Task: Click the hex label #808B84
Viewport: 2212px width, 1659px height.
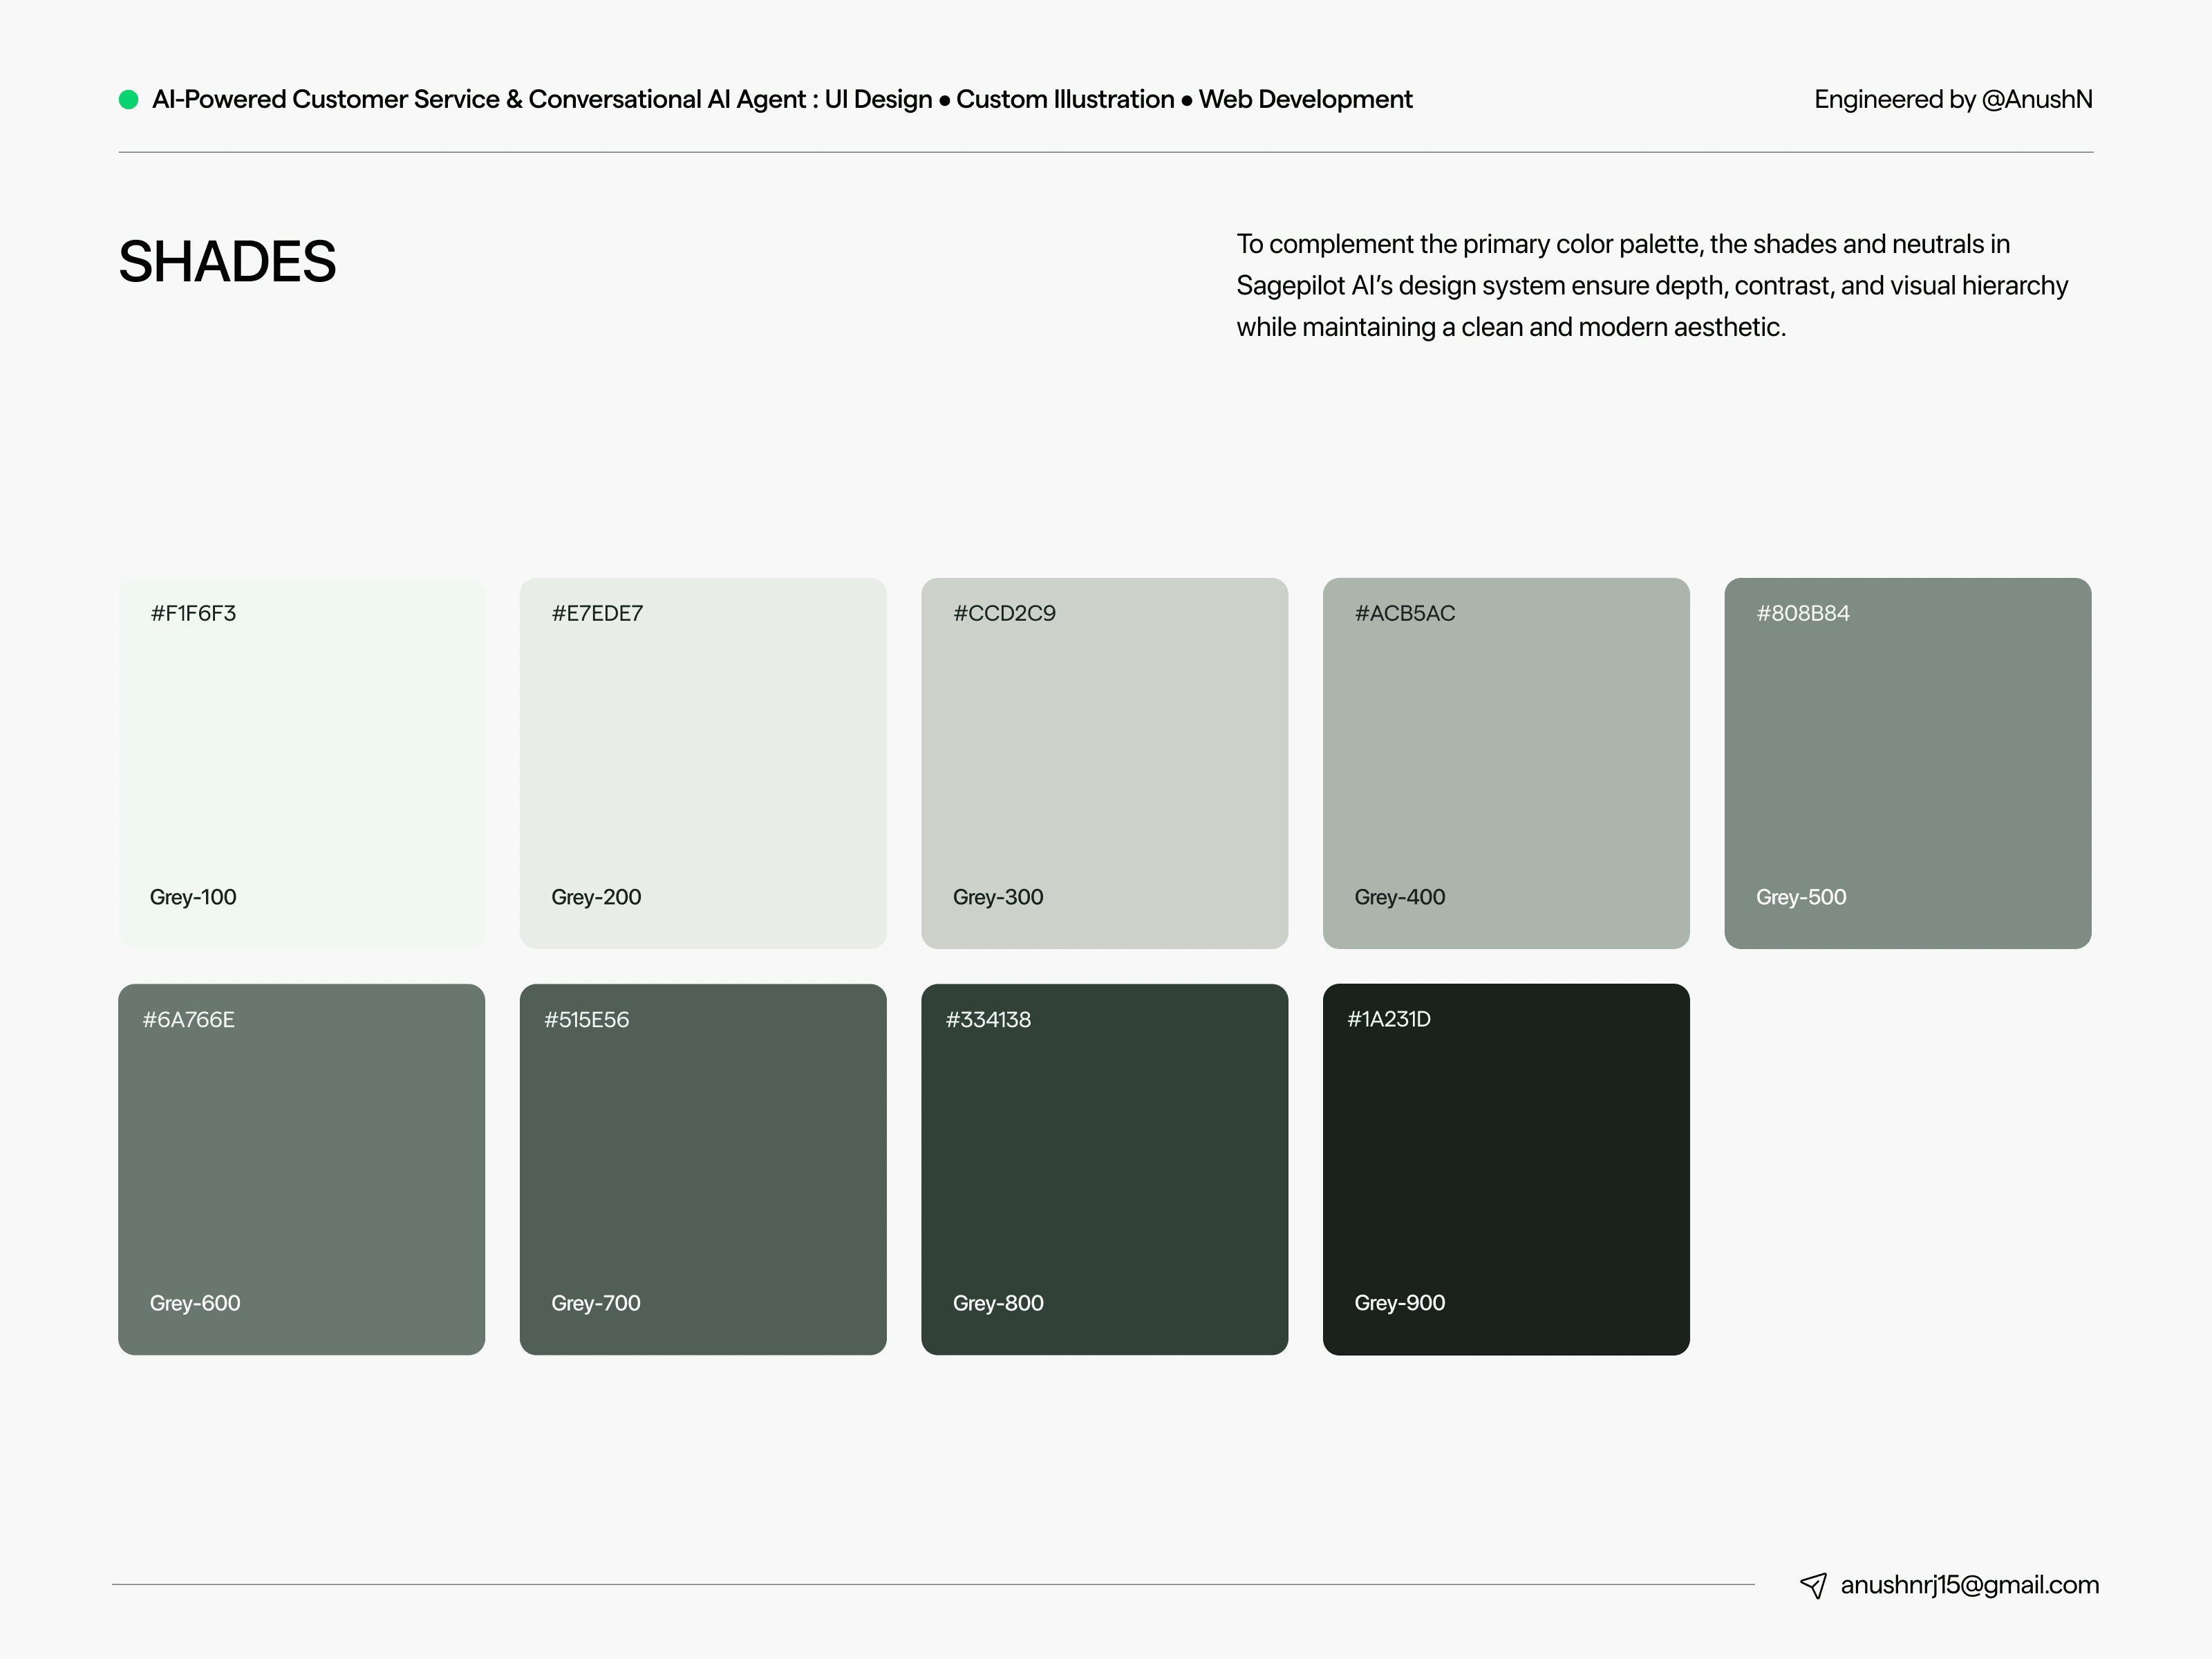Action: 1803,613
